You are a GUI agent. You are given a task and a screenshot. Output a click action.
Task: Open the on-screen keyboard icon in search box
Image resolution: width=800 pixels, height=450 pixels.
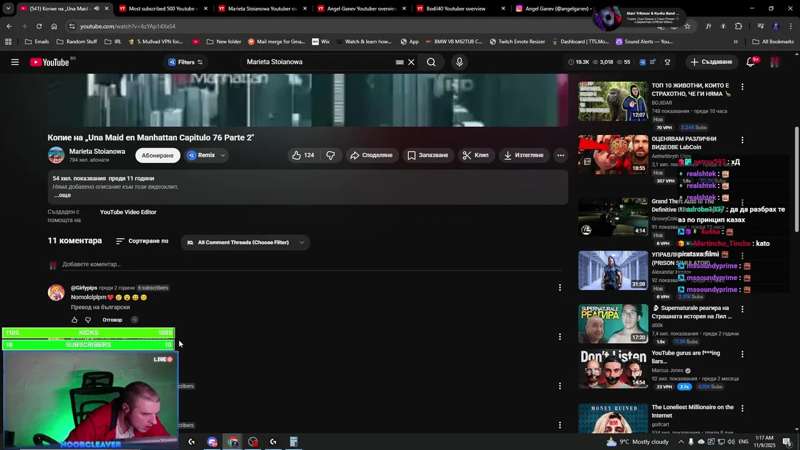click(x=399, y=62)
